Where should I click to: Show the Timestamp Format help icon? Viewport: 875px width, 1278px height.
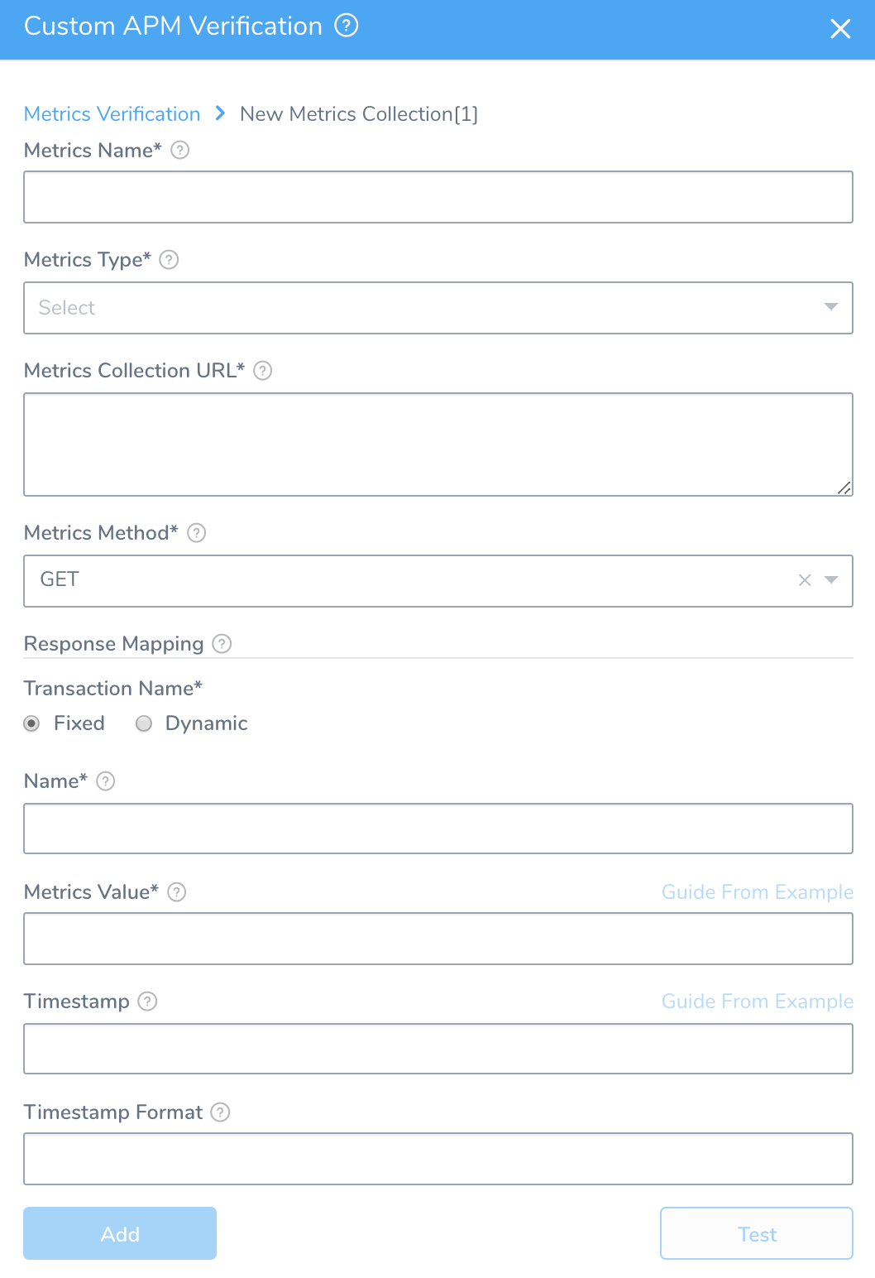220,1112
